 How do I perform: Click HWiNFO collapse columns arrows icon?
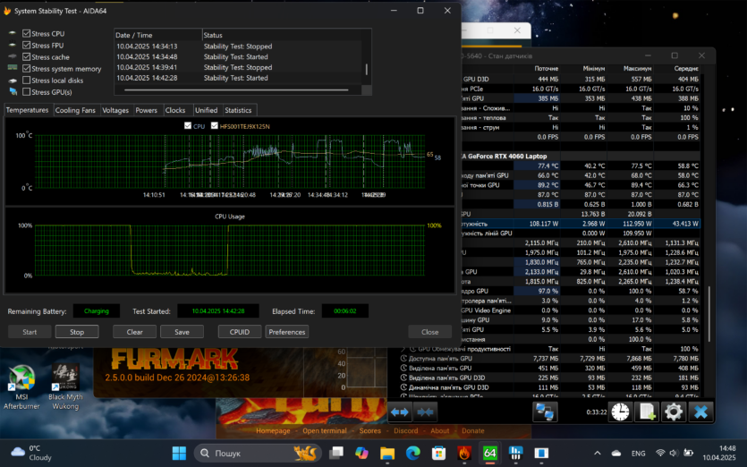[x=425, y=412]
